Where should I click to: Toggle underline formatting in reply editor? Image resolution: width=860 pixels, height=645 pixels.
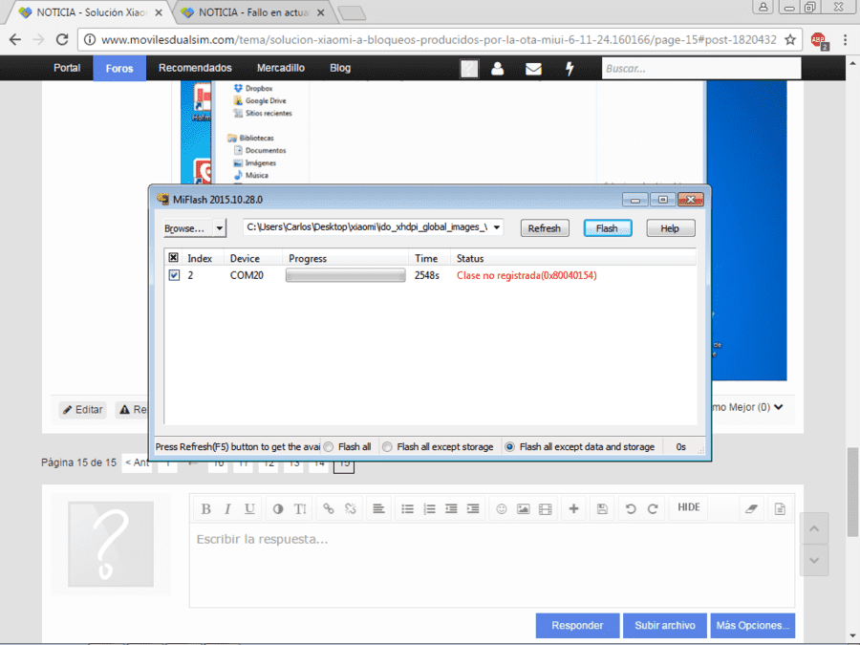pyautogui.click(x=249, y=509)
